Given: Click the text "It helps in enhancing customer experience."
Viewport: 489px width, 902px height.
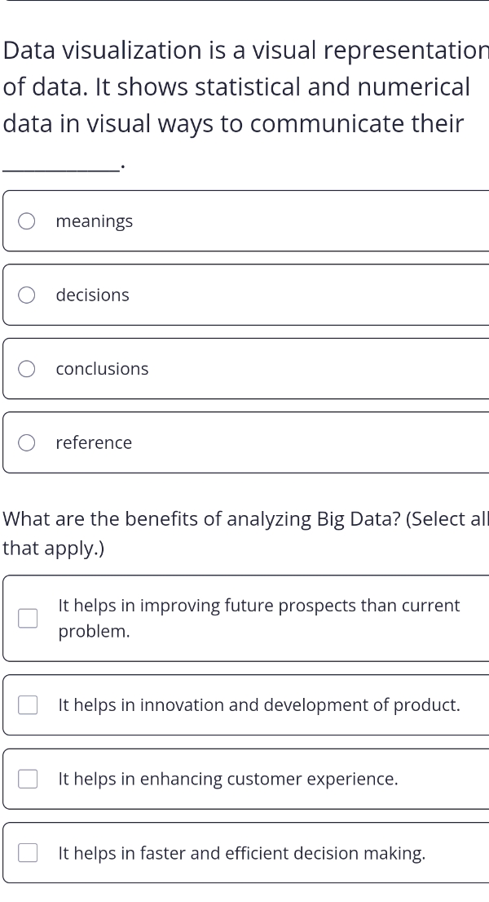Looking at the screenshot, I should (x=228, y=779).
